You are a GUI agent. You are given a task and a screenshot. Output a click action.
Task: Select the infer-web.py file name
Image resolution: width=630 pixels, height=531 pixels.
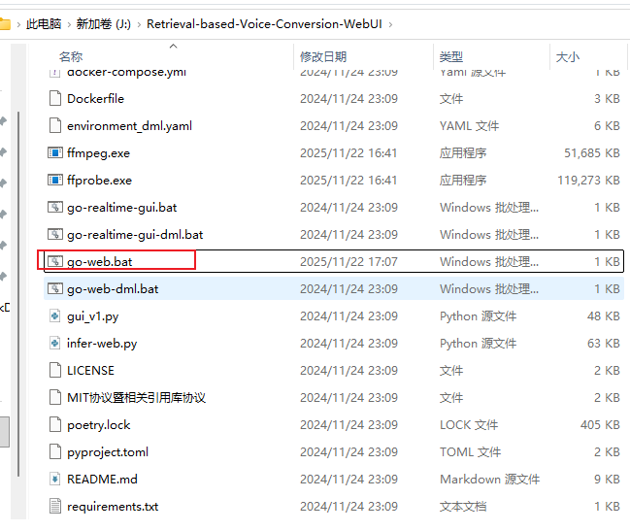(102, 344)
